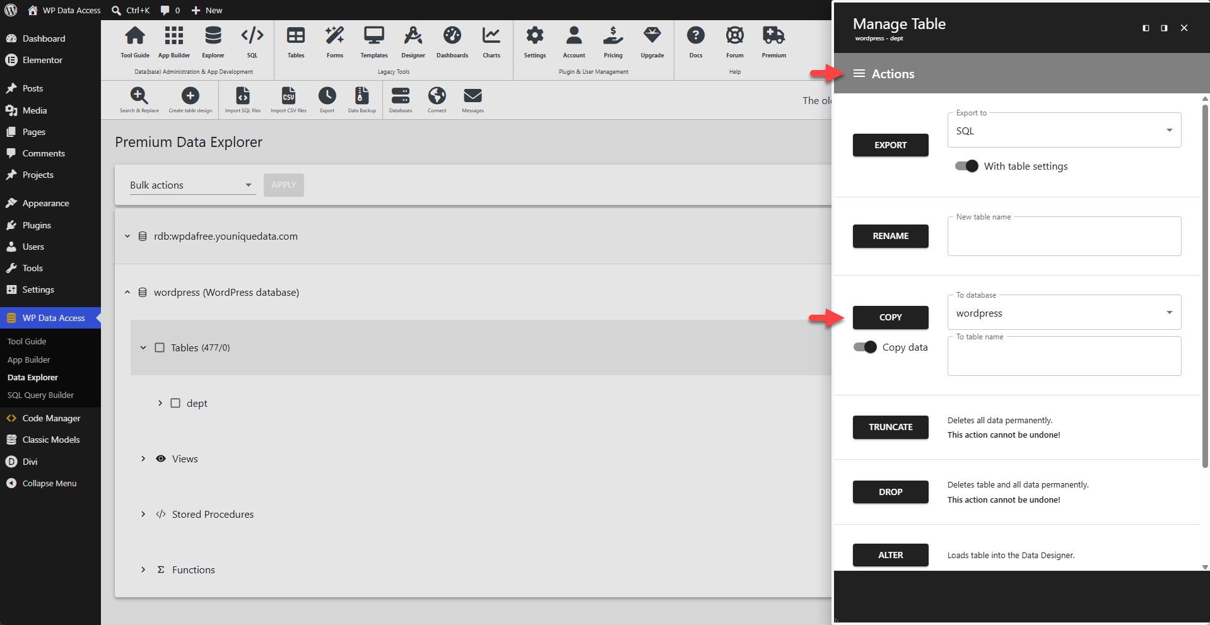
Task: Expand the Stored Procedures node
Action: point(143,514)
